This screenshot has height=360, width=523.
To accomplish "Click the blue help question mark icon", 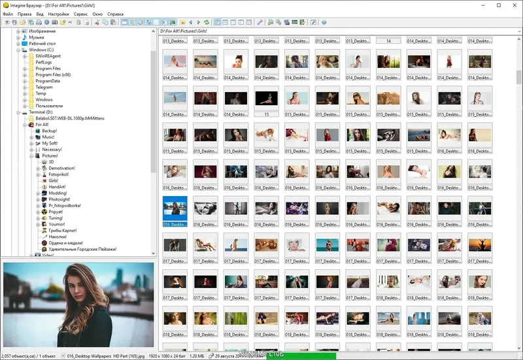I will coord(324,22).
